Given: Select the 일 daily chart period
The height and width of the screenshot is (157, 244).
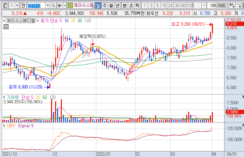Looking at the screenshot, I should tap(98, 6).
